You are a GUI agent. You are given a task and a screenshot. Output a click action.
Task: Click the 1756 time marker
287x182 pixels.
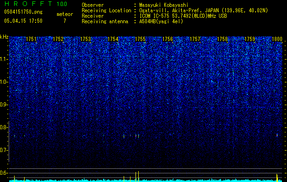click(167, 39)
